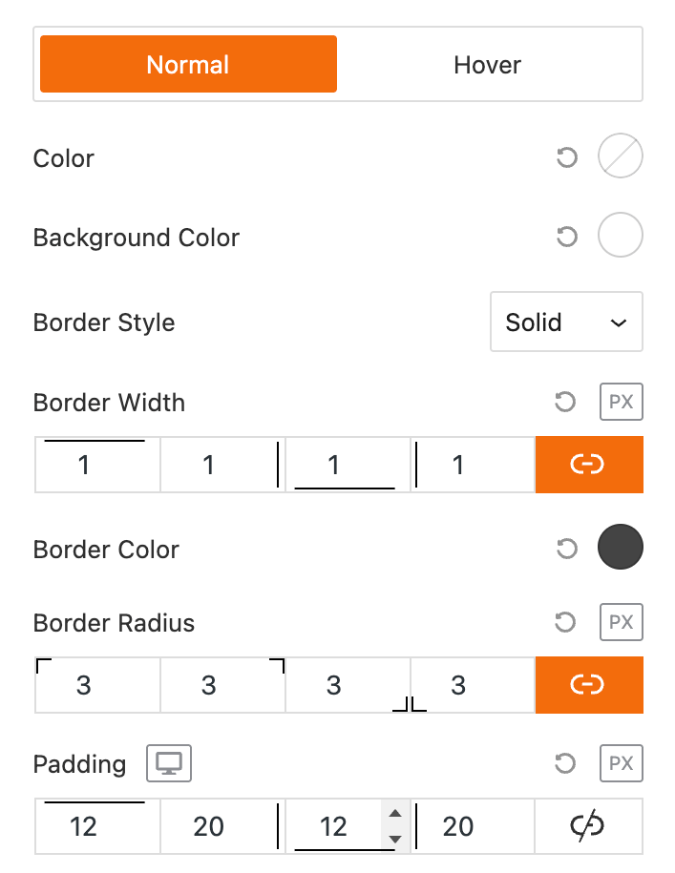The width and height of the screenshot is (675, 873).
Task: Open the Padding responsive device icon
Action: pyautogui.click(x=169, y=763)
